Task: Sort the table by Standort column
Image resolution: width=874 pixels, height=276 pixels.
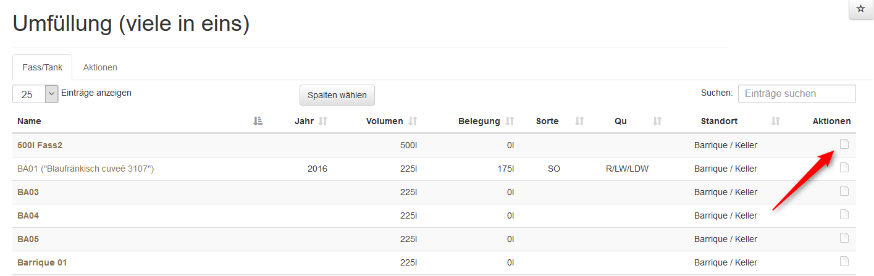Action: coord(776,121)
